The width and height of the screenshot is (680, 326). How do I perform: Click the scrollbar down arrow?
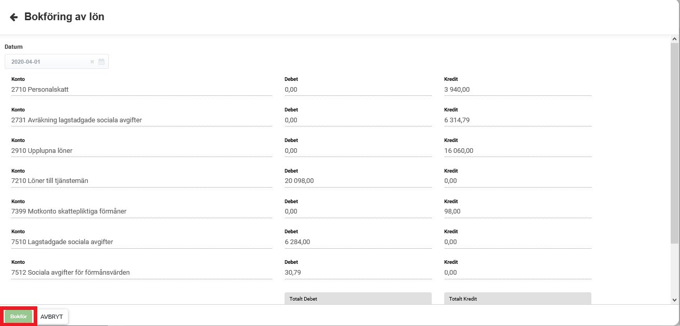coord(674,300)
